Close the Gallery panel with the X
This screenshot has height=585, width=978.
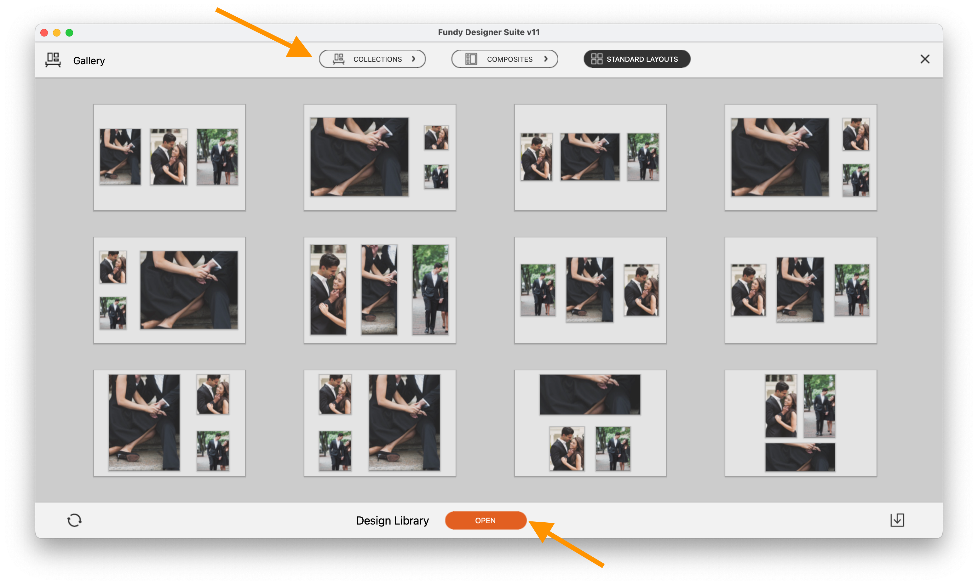click(x=924, y=59)
